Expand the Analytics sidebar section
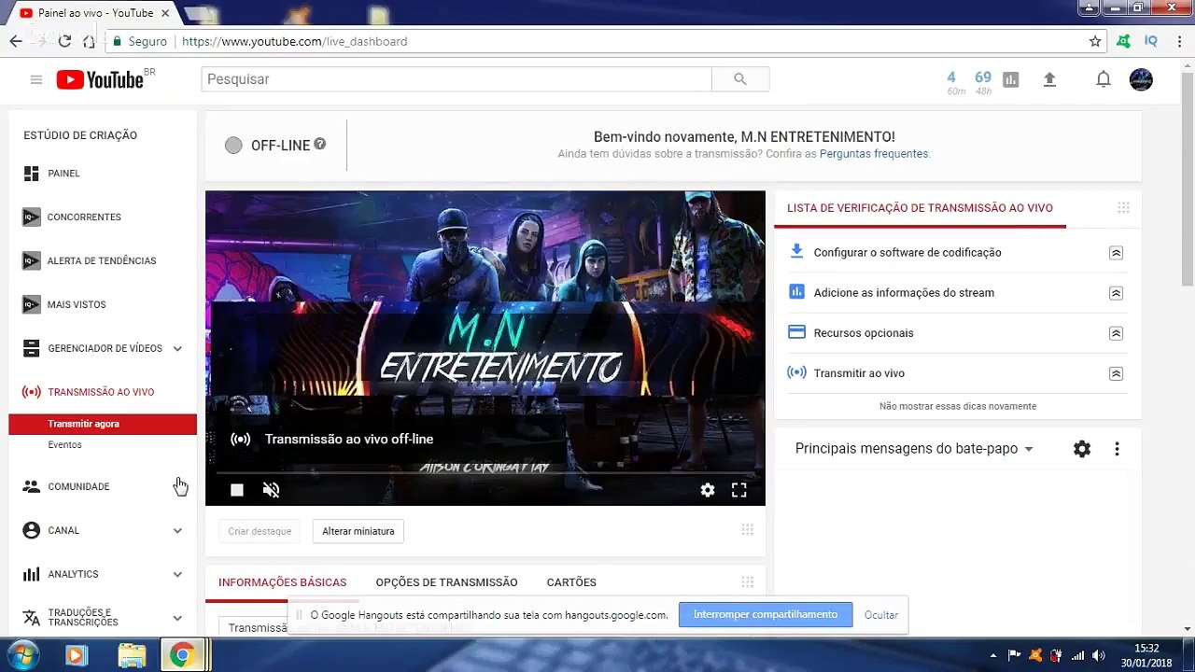The image size is (1195, 672). [x=177, y=575]
